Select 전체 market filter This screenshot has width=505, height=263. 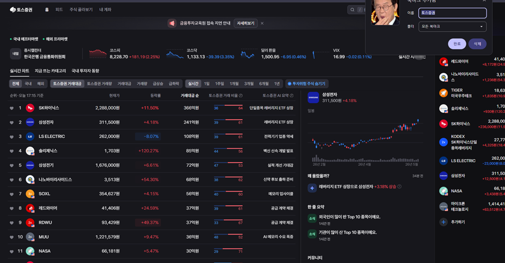pos(16,84)
